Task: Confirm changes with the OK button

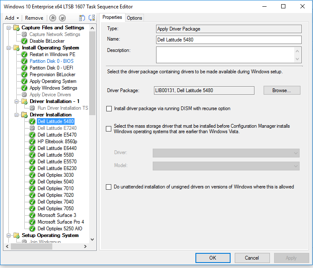Action: (x=213, y=258)
